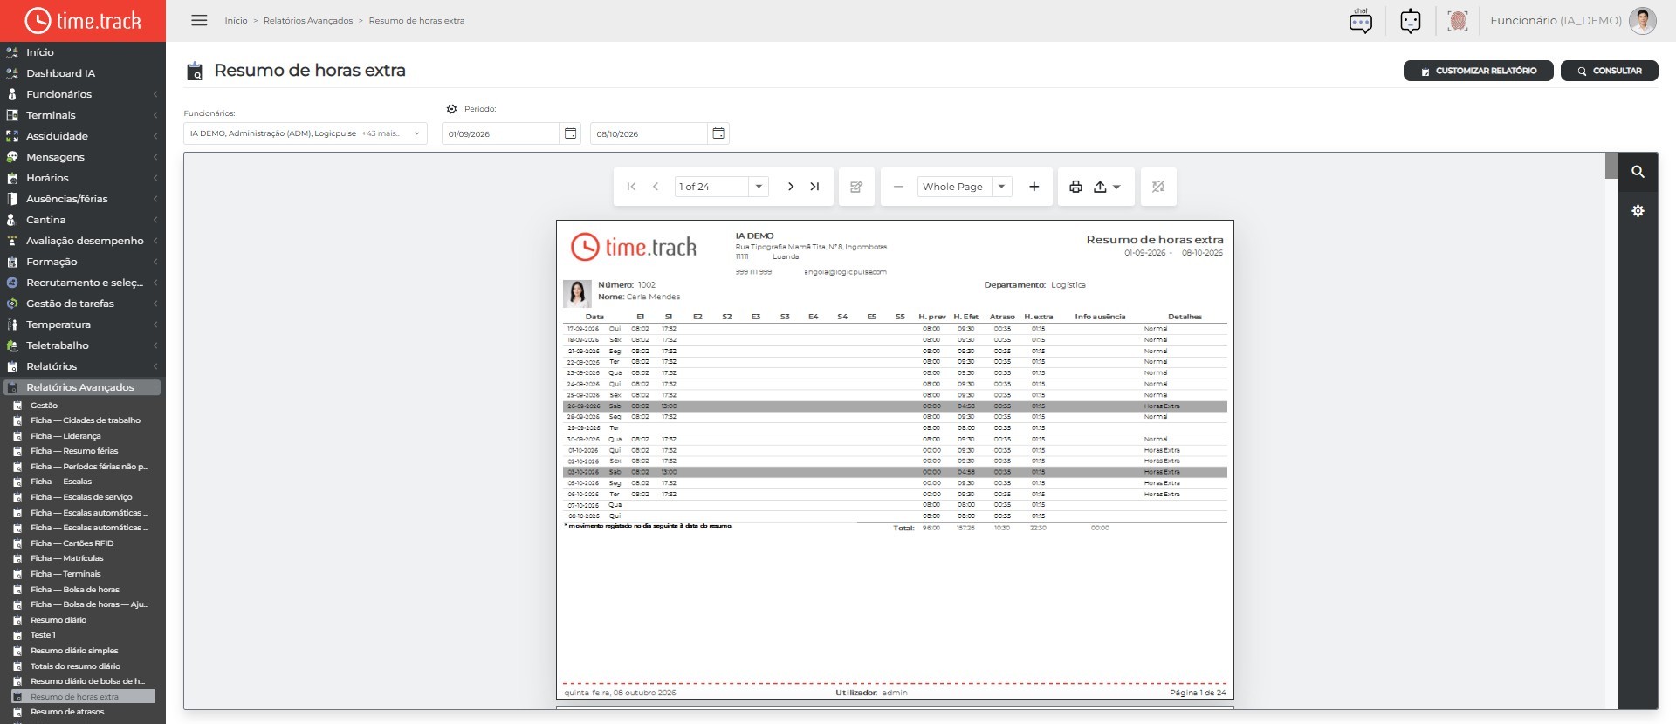Open report viewer settings gear
1676x724 pixels.
point(1638,211)
